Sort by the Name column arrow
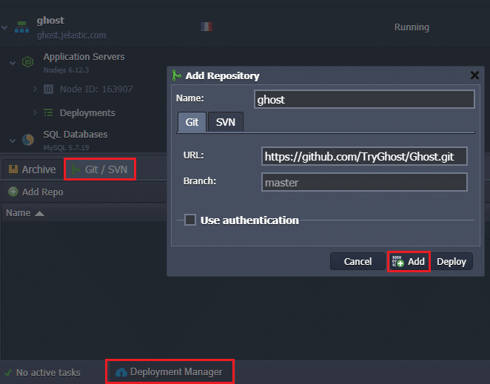The image size is (490, 384). [x=39, y=214]
